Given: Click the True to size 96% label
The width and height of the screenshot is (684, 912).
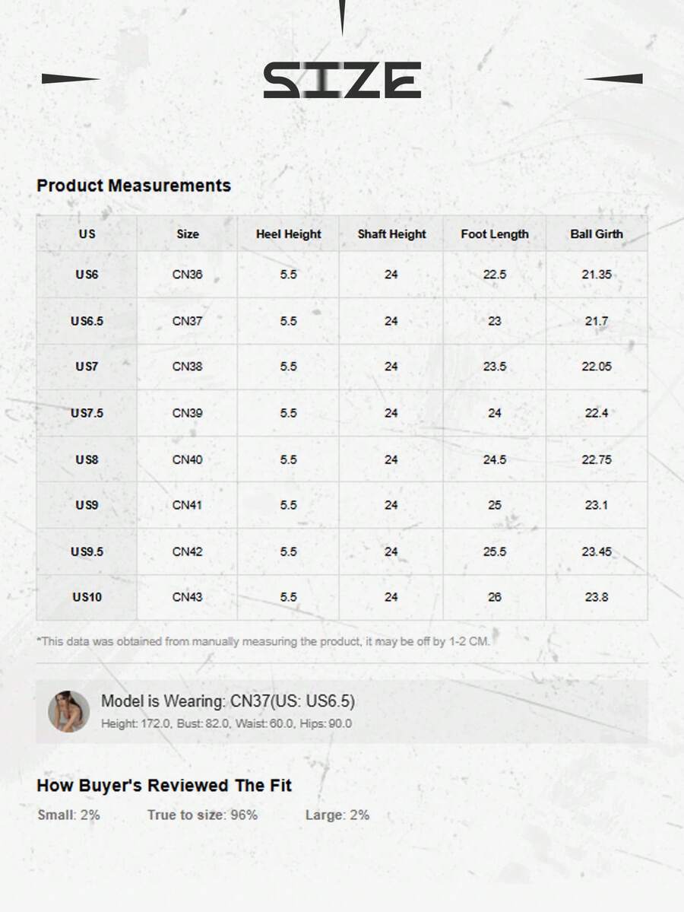Looking at the screenshot, I should tap(202, 815).
